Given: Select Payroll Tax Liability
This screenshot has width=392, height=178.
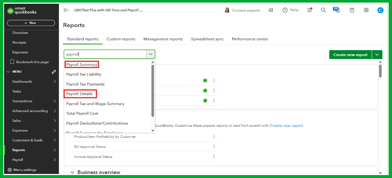Looking at the screenshot, I should pos(84,74).
